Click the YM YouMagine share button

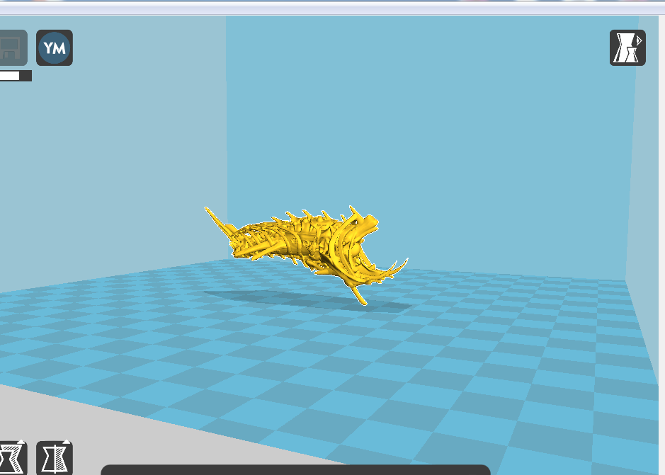55,48
